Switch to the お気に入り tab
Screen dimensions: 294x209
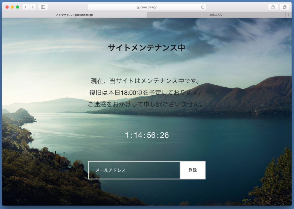tap(216, 15)
